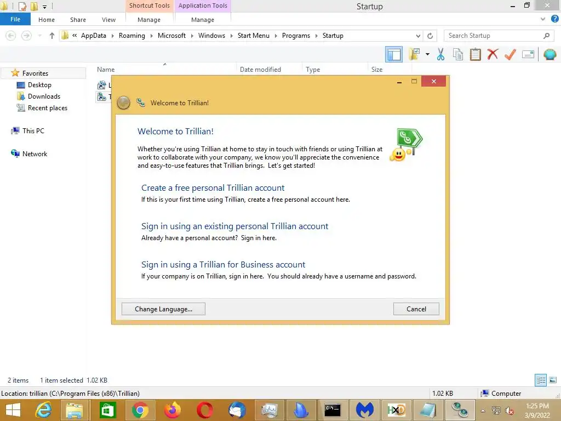Viewport: 561px width, 421px height.
Task: Click the muted volume tray icon
Action: [x=509, y=411]
